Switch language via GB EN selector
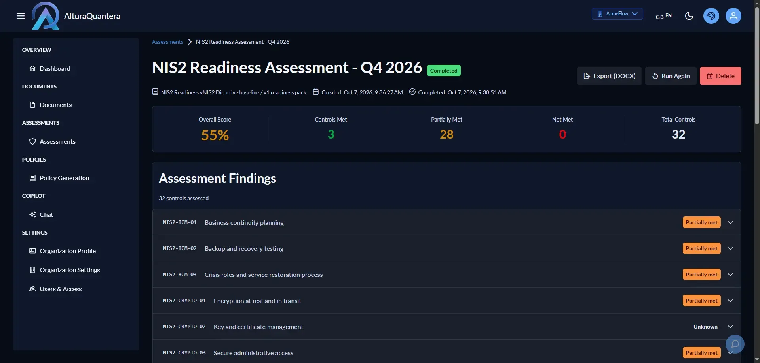 click(x=664, y=16)
